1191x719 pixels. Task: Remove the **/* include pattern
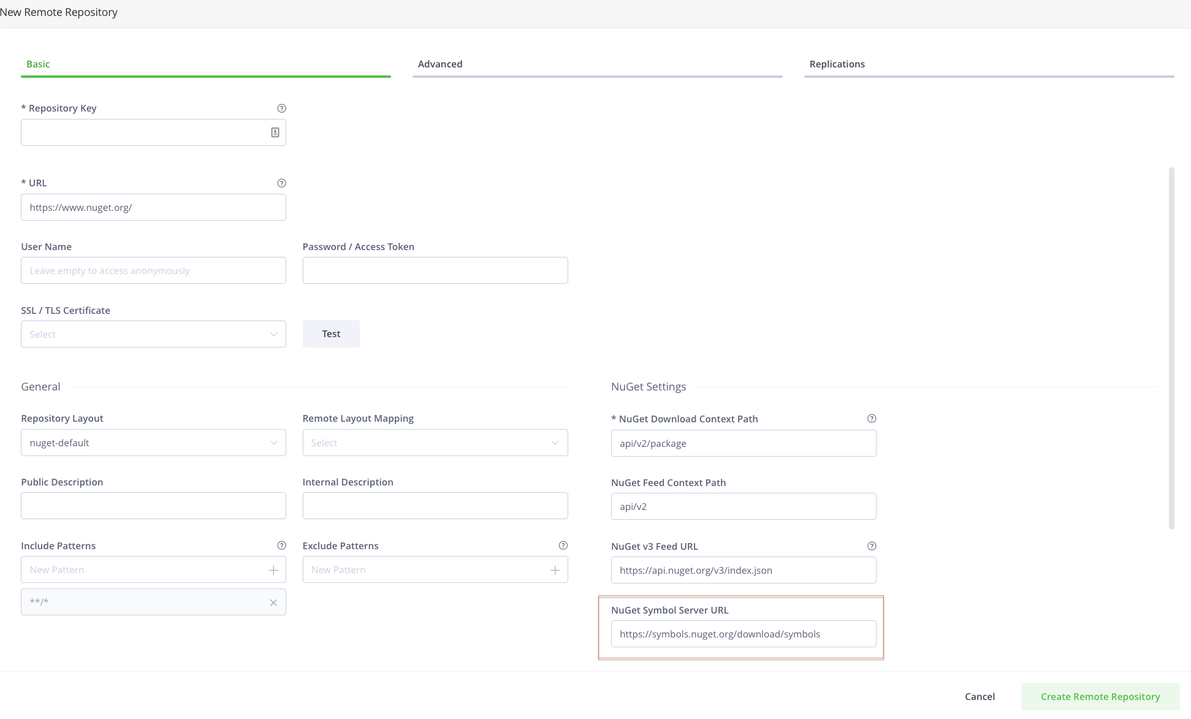273,602
